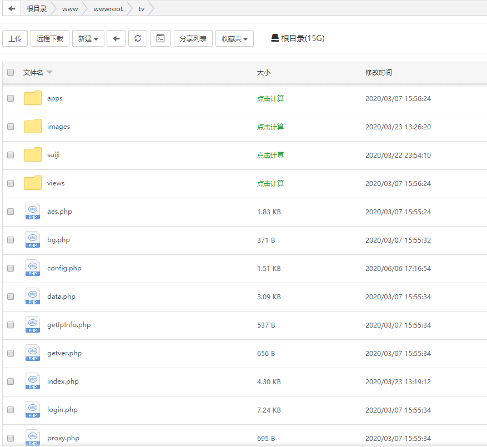Click the images folder icon

[x=33, y=126]
